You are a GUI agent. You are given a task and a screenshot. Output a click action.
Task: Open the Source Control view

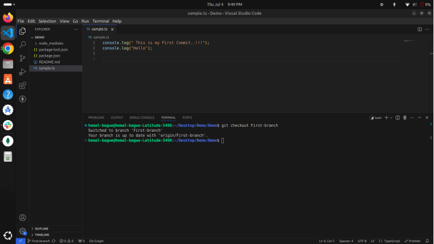coord(23,58)
